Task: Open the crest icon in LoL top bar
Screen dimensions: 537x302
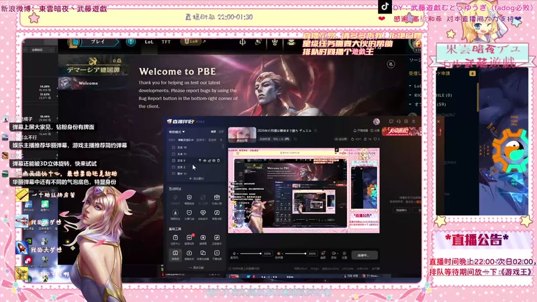Action: pyautogui.click(x=275, y=42)
